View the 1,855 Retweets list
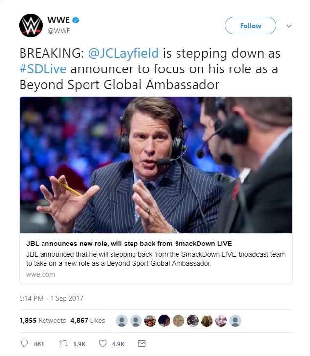The width and height of the screenshot is (310, 356). [42, 320]
